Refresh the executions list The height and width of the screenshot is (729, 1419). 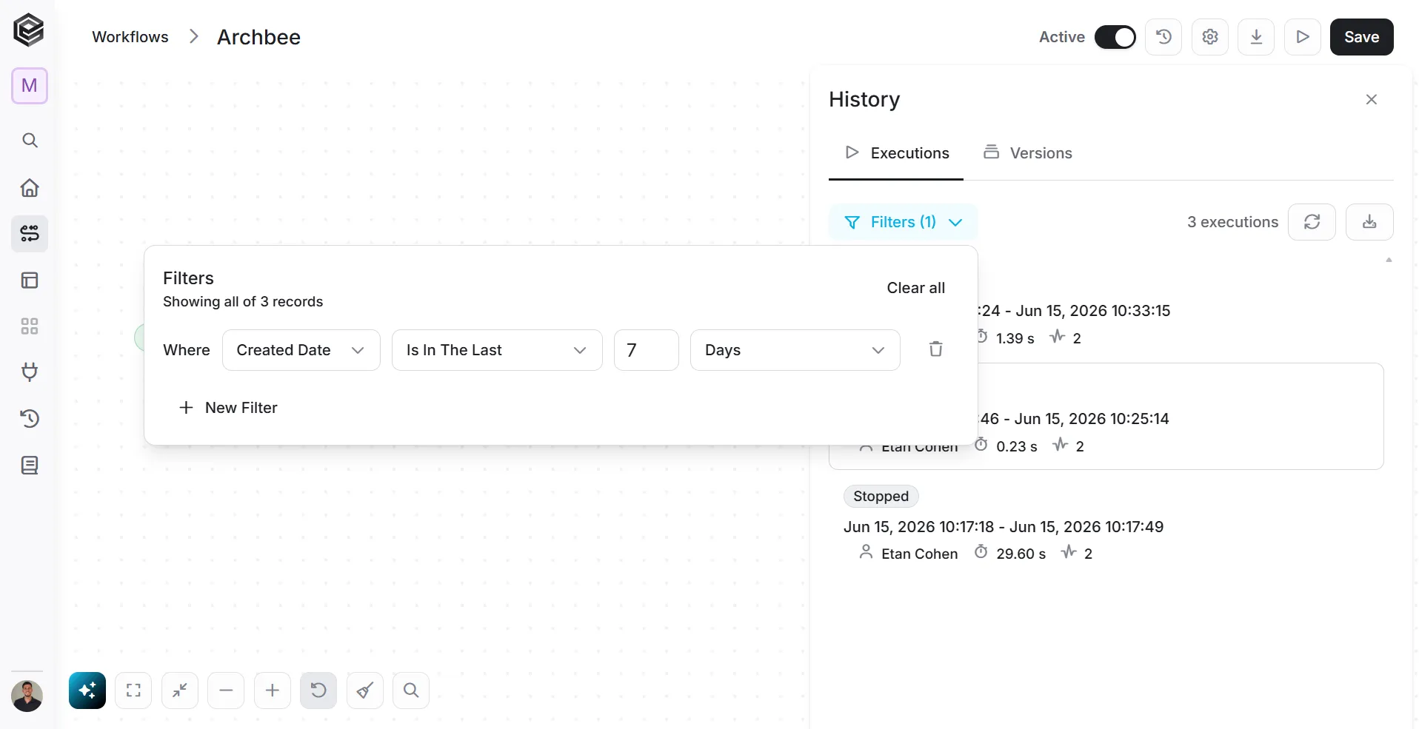pos(1312,222)
